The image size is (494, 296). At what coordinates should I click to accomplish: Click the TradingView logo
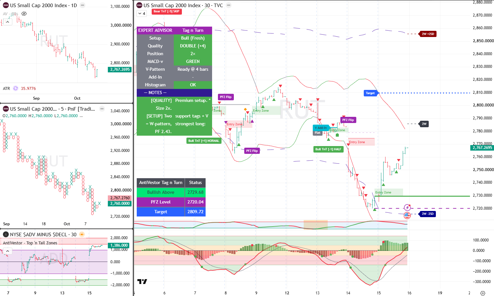pos(142,281)
